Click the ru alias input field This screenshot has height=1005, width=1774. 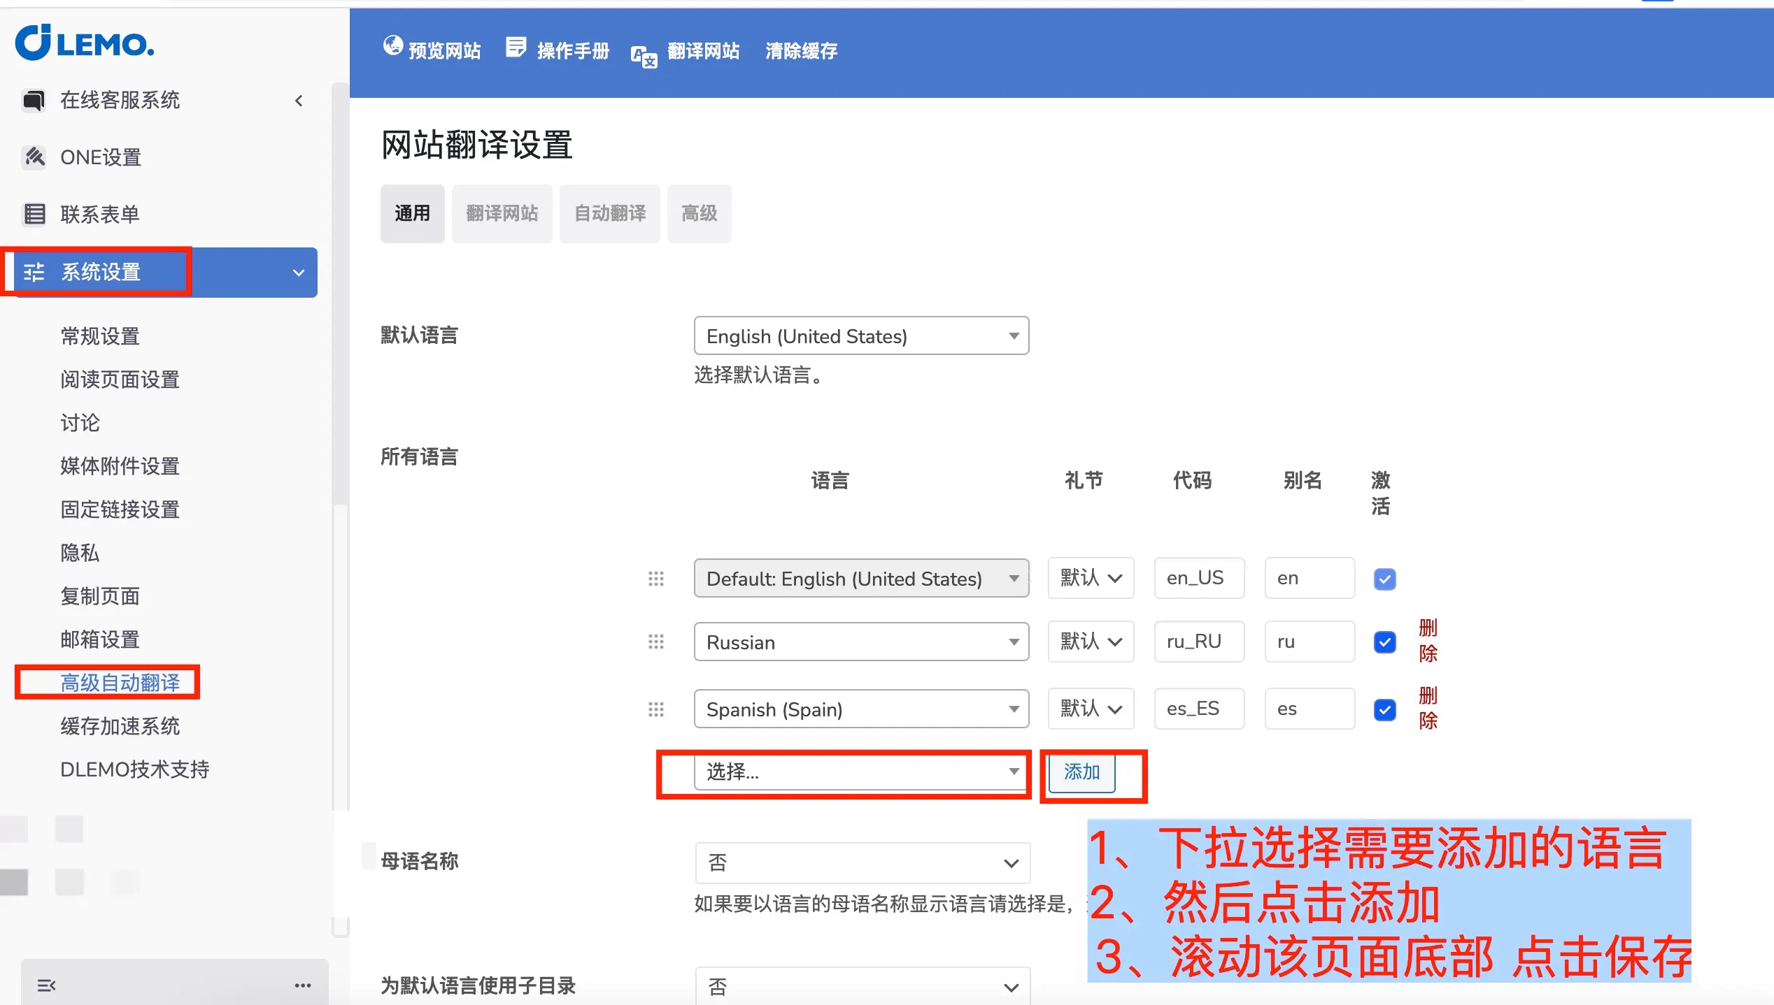pyautogui.click(x=1308, y=642)
